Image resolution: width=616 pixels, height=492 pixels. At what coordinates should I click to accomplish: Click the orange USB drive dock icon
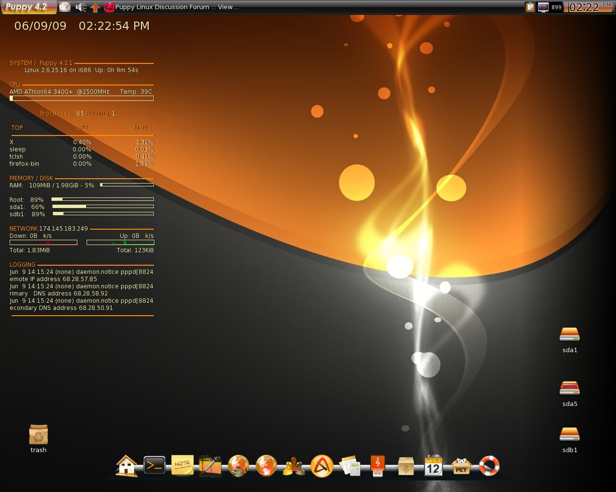click(378, 466)
